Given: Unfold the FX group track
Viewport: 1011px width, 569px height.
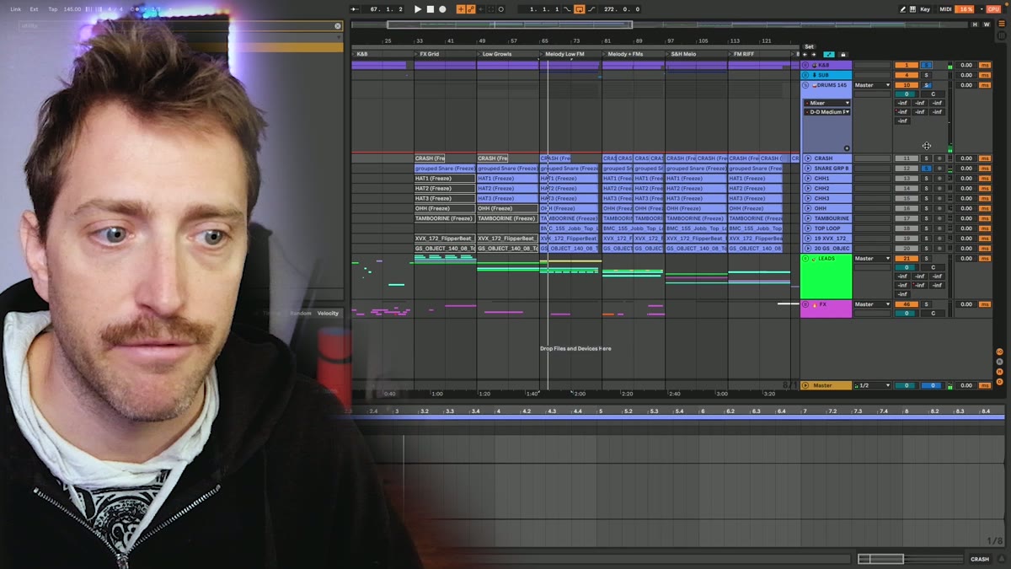Looking at the screenshot, I should [805, 304].
